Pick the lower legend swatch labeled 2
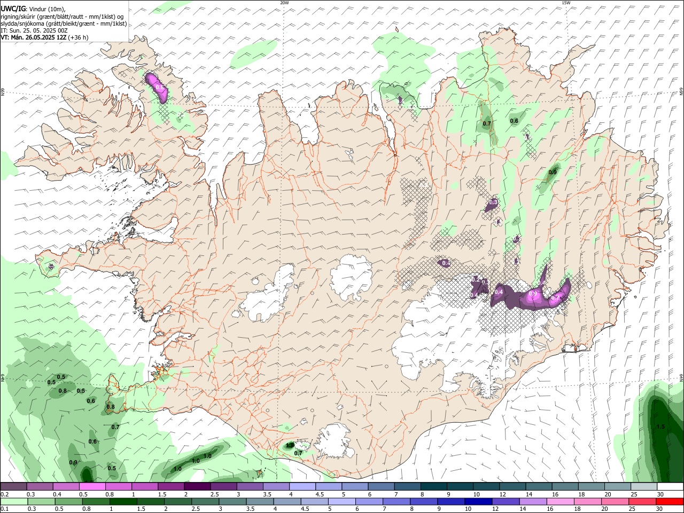 tap(178, 501)
